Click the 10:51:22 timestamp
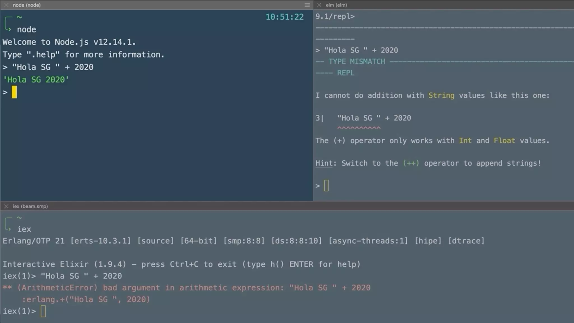 [284, 17]
